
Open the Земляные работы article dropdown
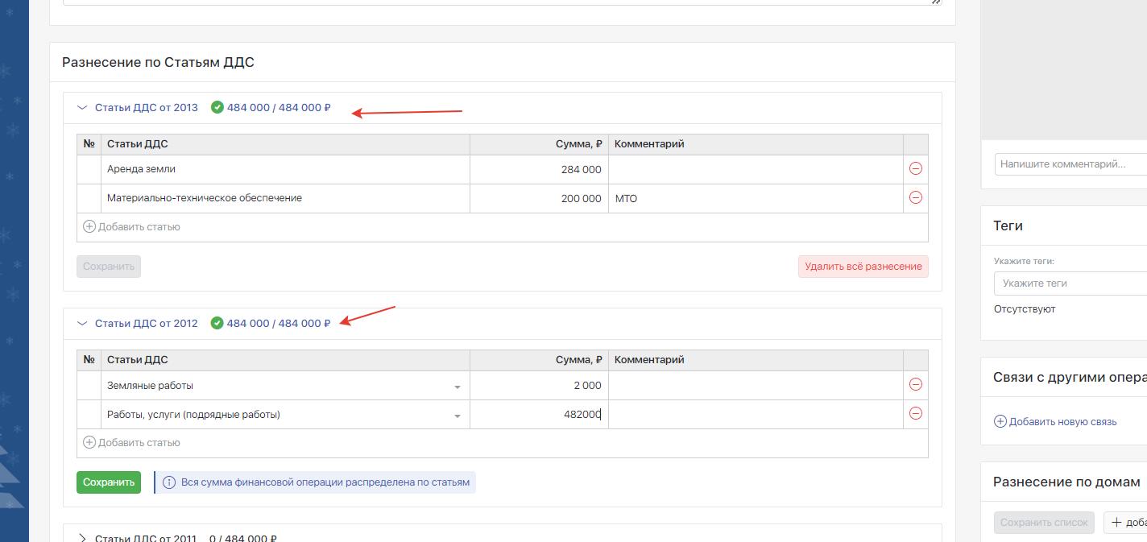(x=457, y=387)
